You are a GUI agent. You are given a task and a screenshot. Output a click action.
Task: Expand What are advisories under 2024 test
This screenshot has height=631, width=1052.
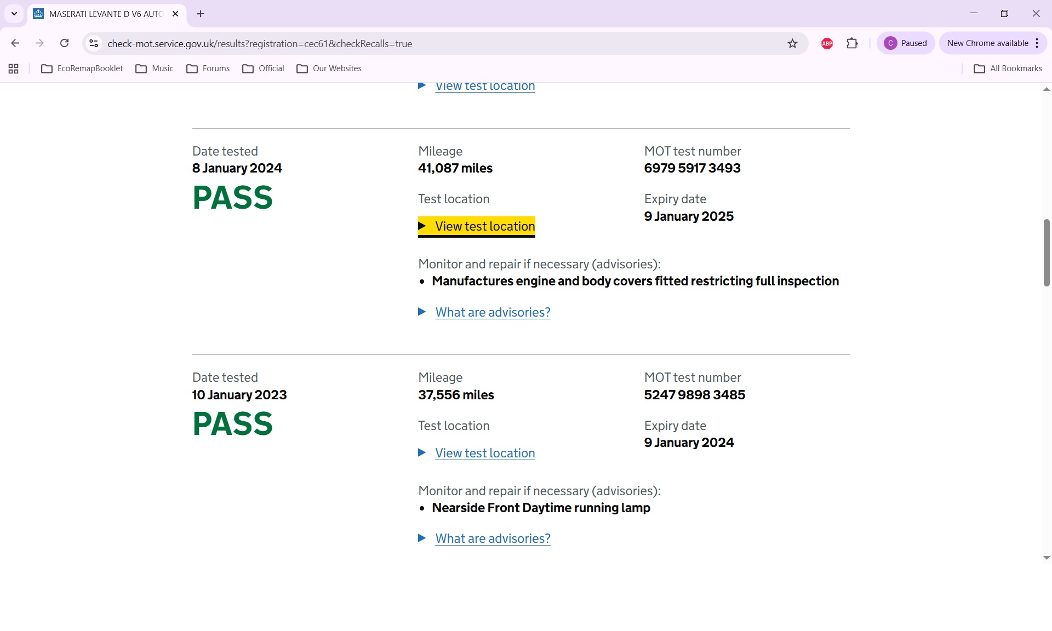click(x=492, y=312)
